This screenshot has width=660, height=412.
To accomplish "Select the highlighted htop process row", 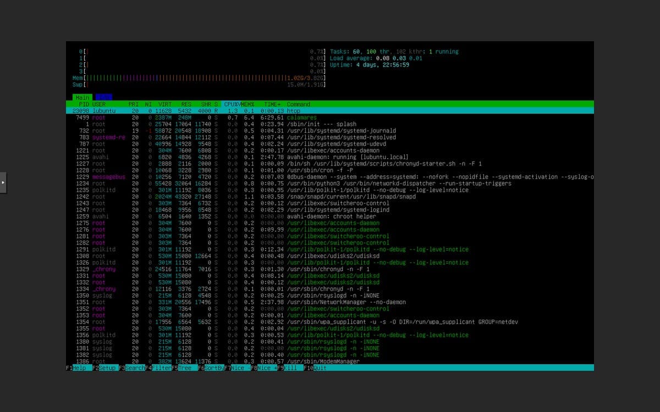I will (x=330, y=110).
